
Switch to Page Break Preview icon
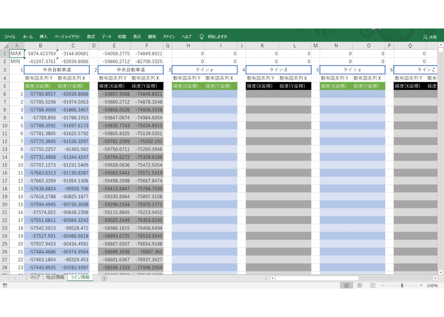point(373,286)
